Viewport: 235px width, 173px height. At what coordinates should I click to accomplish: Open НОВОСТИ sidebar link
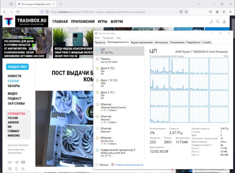pyautogui.click(x=15, y=76)
